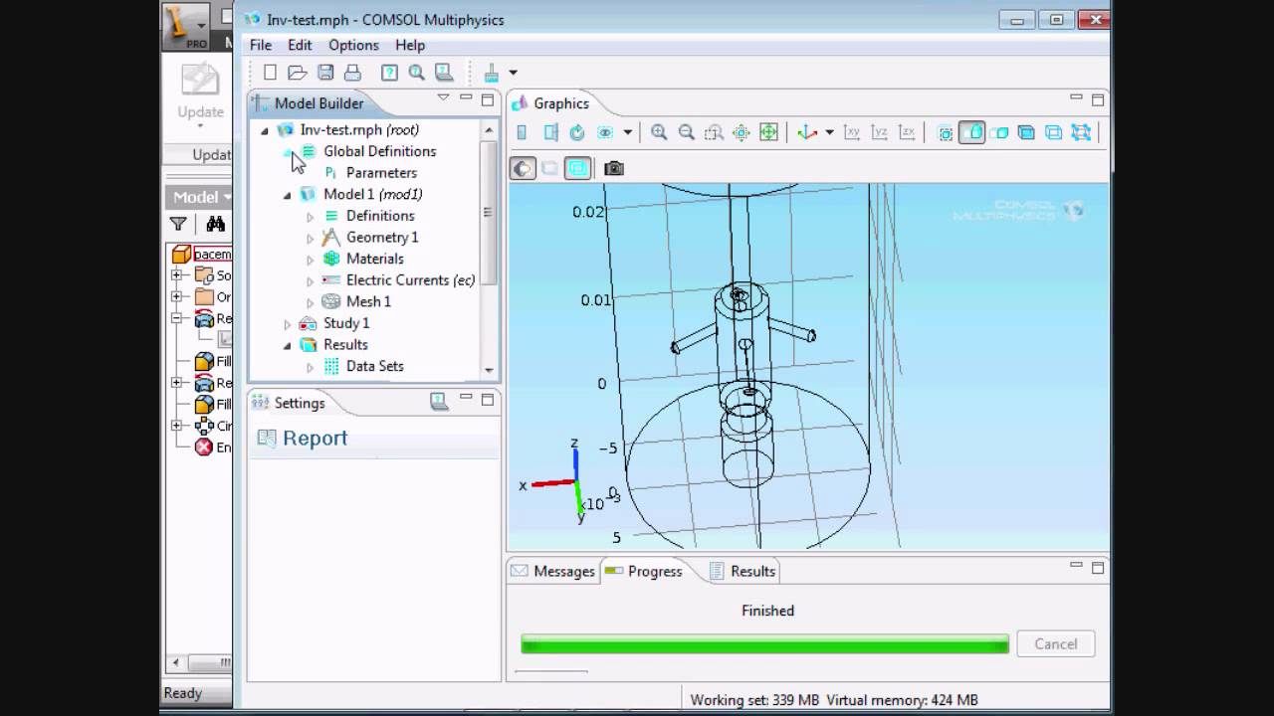Click the Zoom Selected icon
Image resolution: width=1274 pixels, height=716 pixels.
742,132
